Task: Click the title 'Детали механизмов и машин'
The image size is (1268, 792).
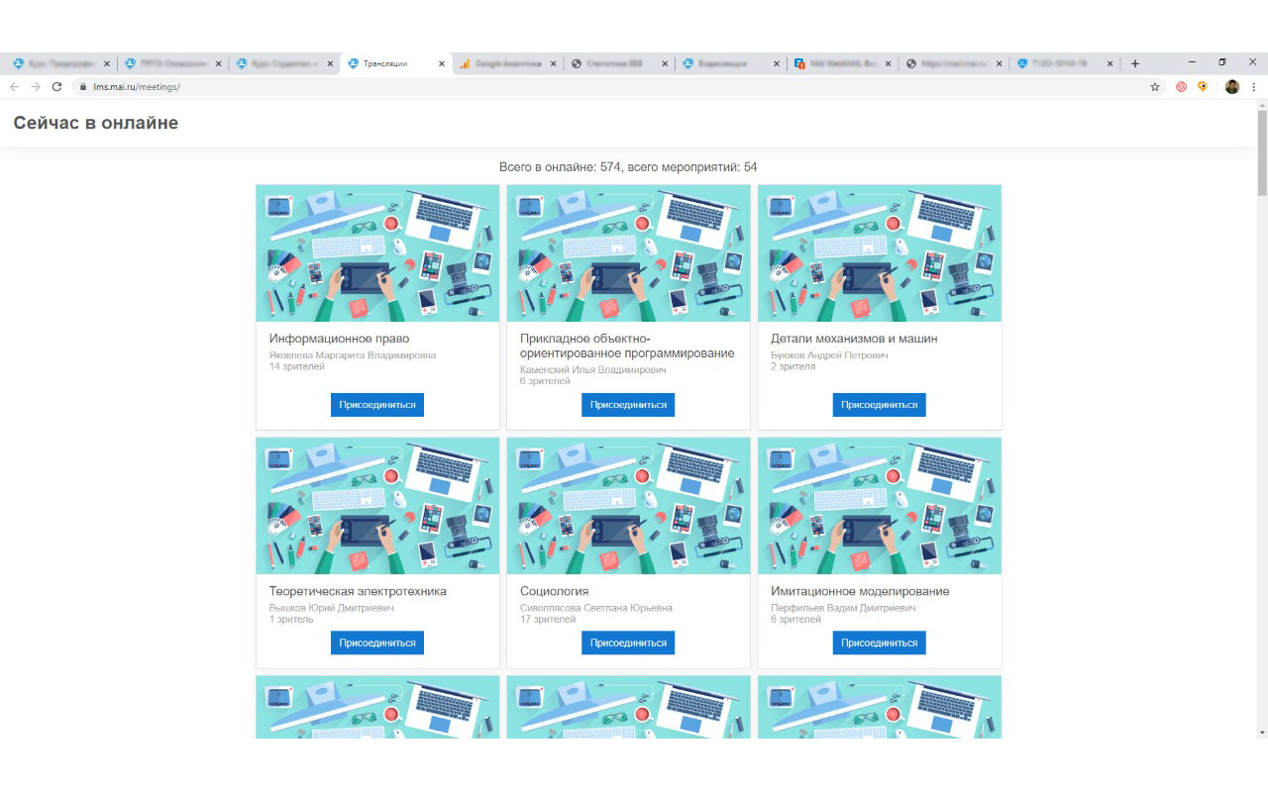Action: [x=854, y=339]
